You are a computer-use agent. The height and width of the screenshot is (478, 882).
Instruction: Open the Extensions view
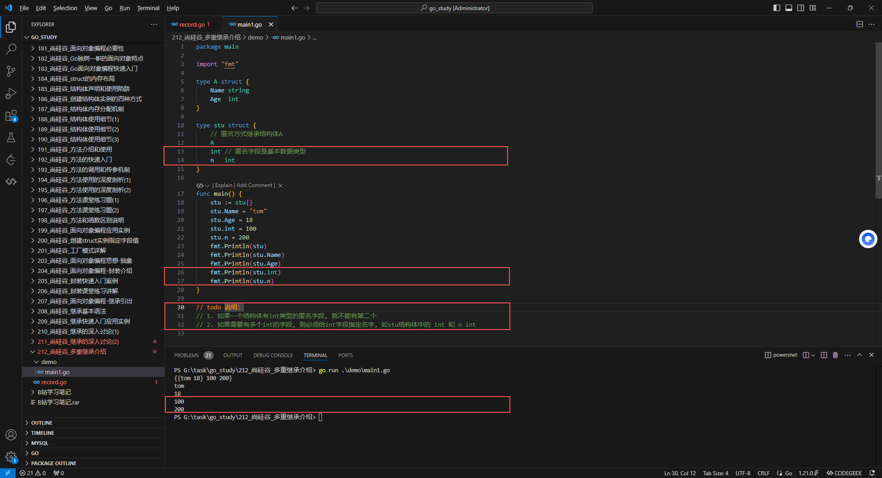11,115
